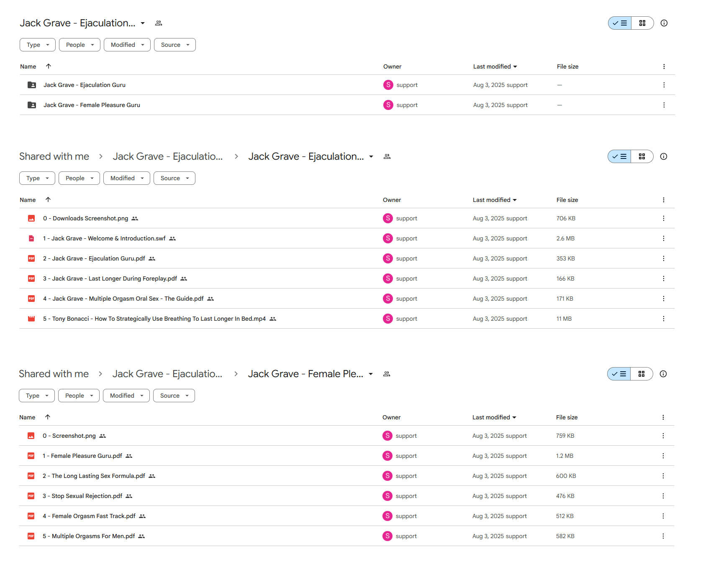Switch to grid layout in the Female Ple... panel
The width and height of the screenshot is (703, 572).
tap(641, 374)
